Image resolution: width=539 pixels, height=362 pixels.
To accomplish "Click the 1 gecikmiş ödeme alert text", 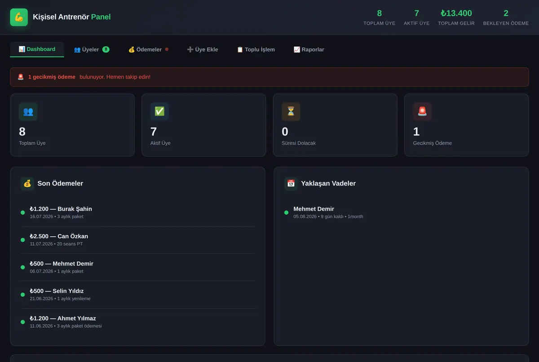I will click(x=52, y=77).
